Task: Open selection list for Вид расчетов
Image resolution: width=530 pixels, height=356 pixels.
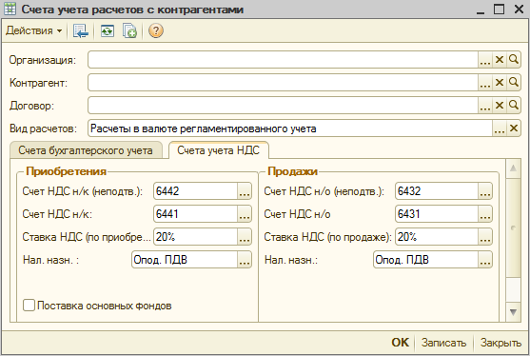Action: click(x=500, y=129)
